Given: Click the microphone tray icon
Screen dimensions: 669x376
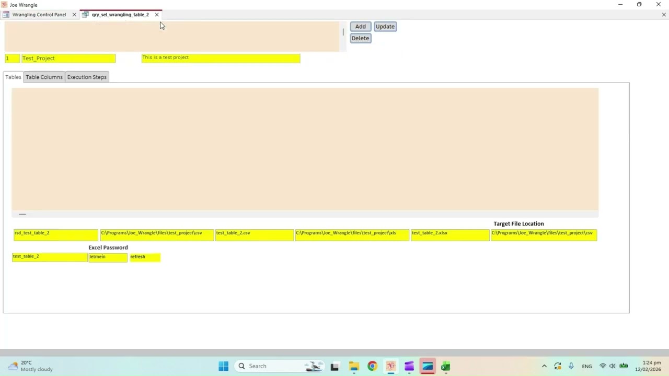Looking at the screenshot, I should point(571,366).
